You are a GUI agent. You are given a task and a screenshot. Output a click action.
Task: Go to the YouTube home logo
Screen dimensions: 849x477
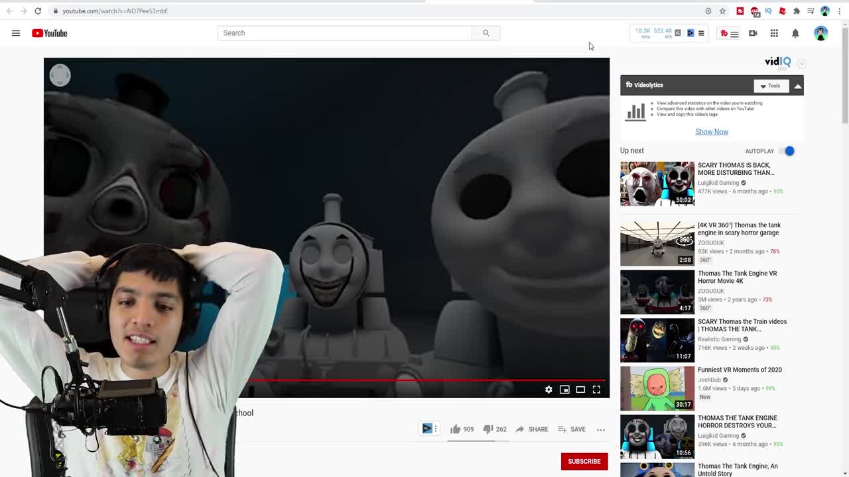tap(50, 33)
